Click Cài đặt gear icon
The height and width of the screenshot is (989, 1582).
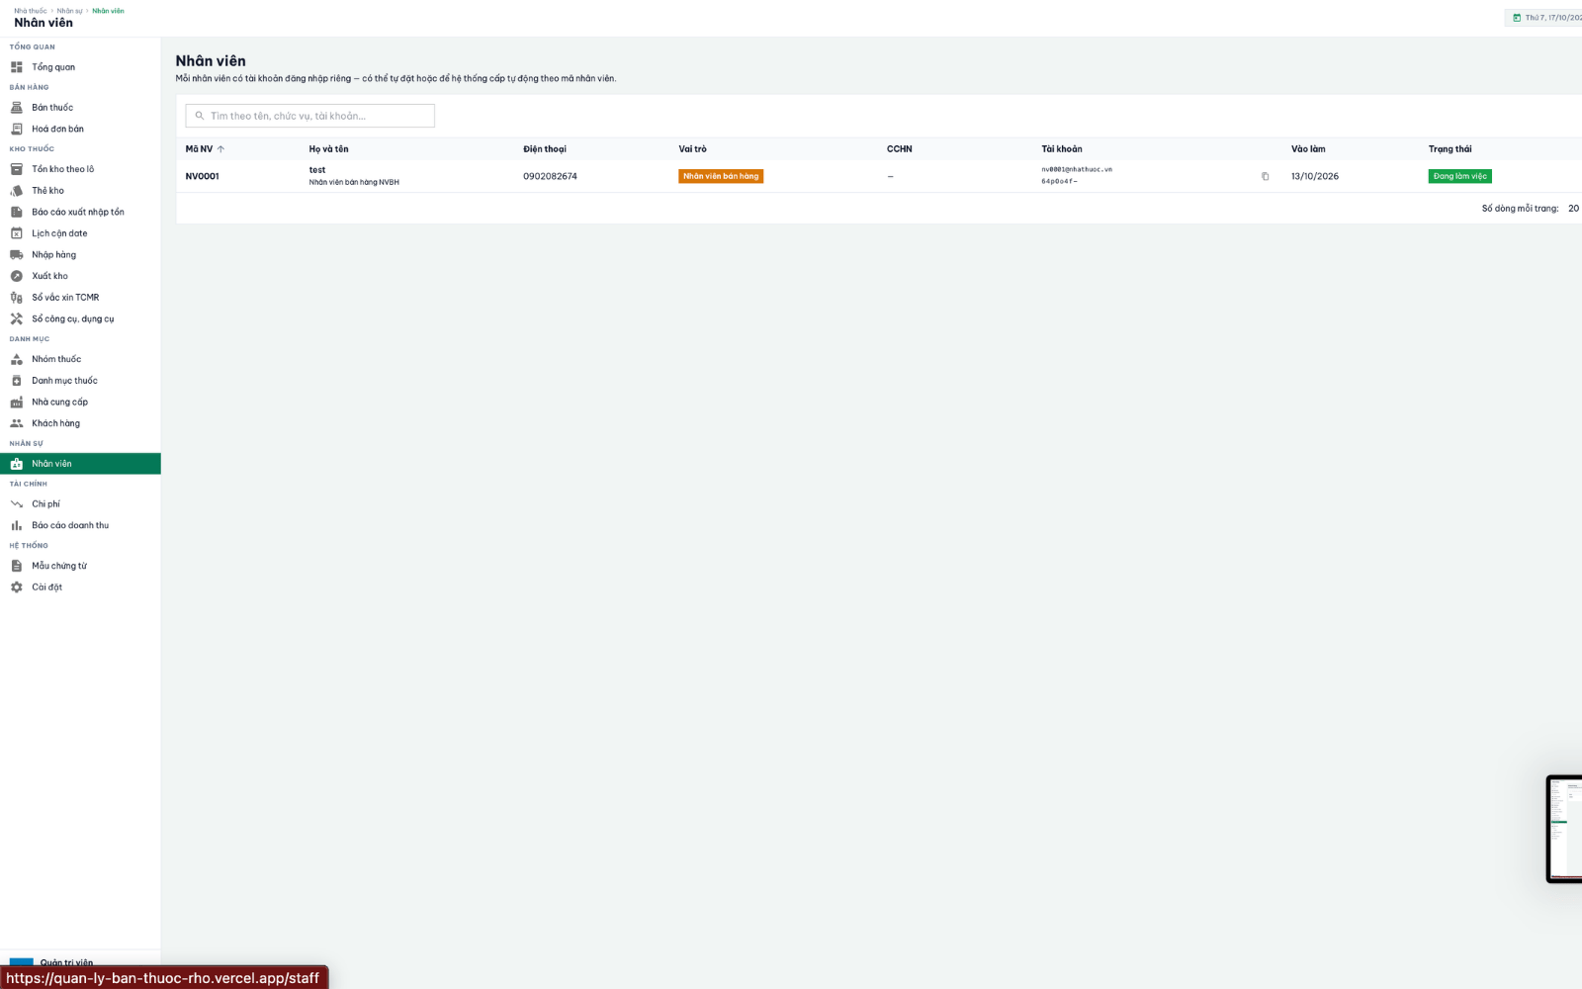17,587
